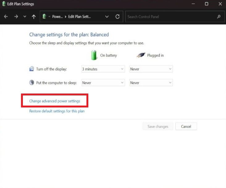Click the Cancel button
The image size is (226, 188).
[x=186, y=127]
